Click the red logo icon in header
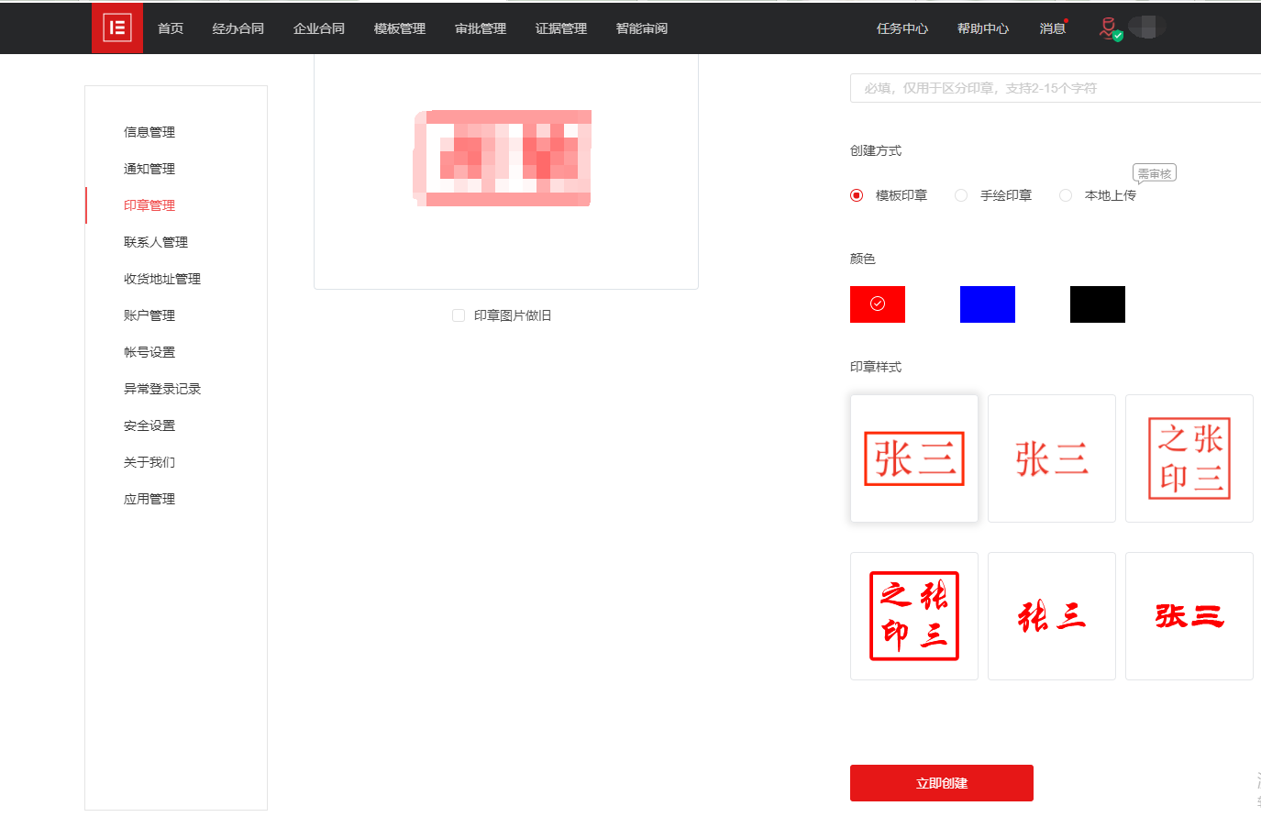The width and height of the screenshot is (1261, 828). 117,28
